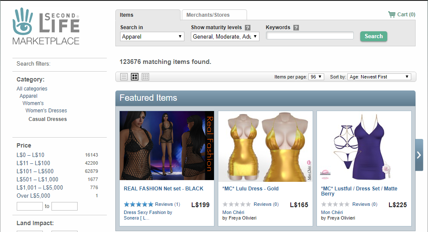This screenshot has width=428, height=232.
Task: Switch to medium grid view layout
Action: pyautogui.click(x=135, y=77)
